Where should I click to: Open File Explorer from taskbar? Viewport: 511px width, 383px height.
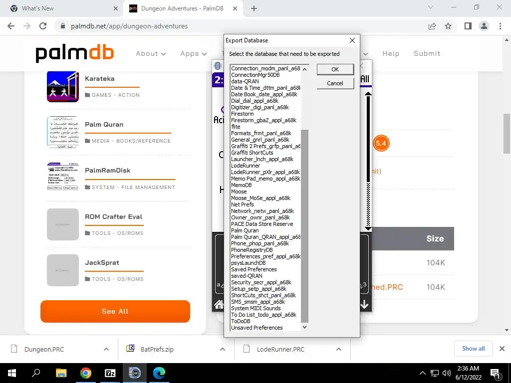pyautogui.click(x=61, y=373)
